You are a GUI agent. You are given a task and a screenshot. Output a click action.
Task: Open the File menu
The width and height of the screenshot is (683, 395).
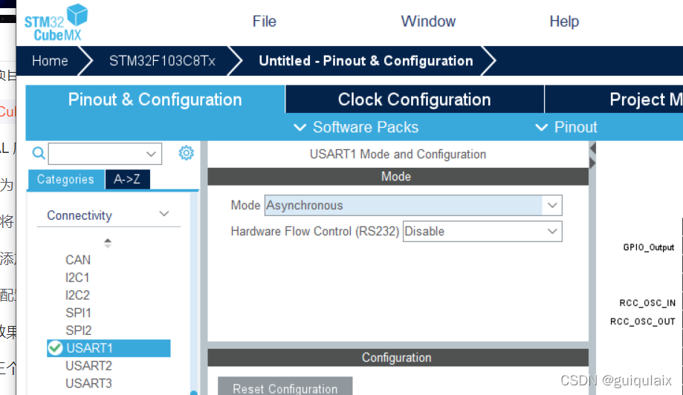pos(265,22)
